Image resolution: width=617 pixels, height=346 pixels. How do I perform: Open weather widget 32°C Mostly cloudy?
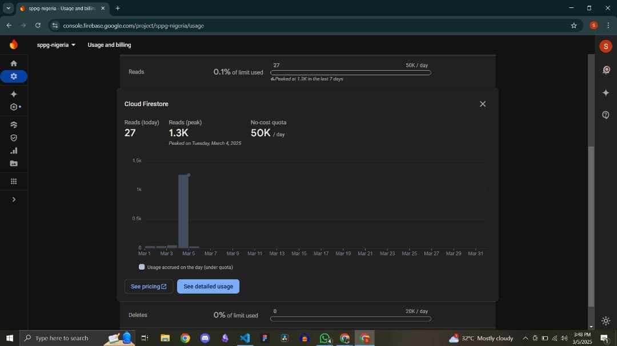click(481, 338)
